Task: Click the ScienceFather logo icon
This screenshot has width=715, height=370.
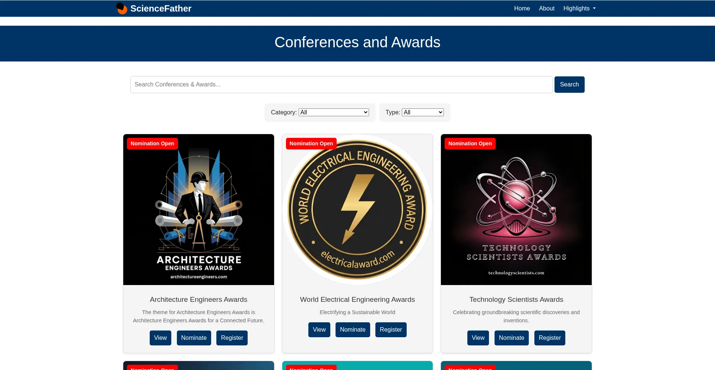Action: point(121,8)
